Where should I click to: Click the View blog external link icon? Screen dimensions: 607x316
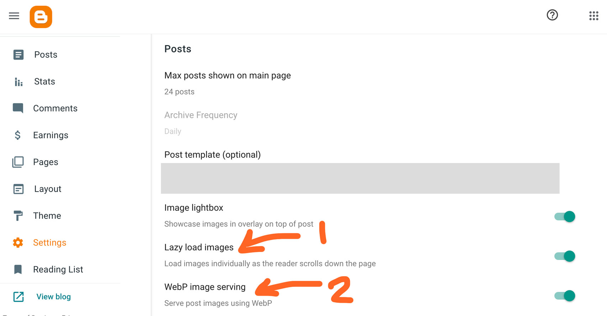(x=19, y=296)
